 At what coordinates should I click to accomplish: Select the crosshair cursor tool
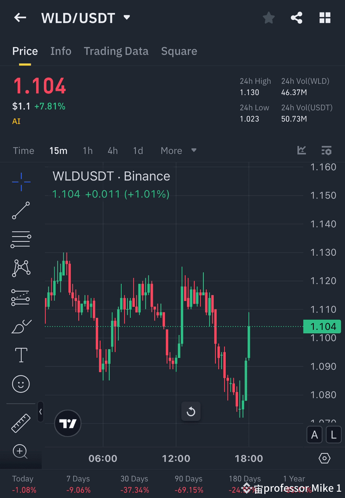(21, 181)
